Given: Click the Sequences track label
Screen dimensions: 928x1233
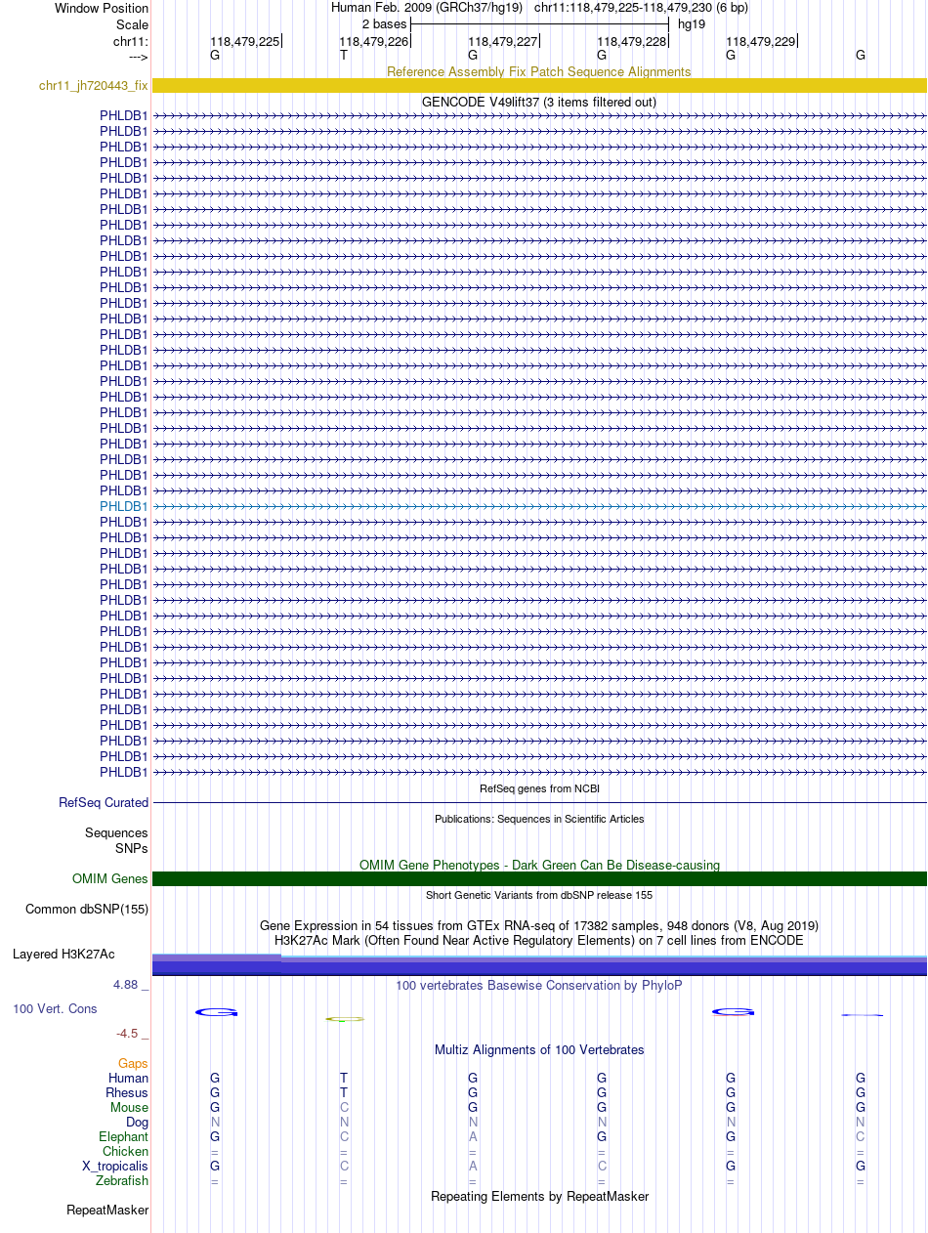Looking at the screenshot, I should click(116, 832).
